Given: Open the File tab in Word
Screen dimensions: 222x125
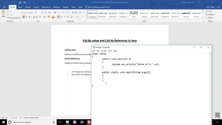Looking at the screenshot, I should click(4, 7).
